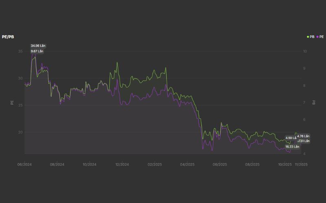Toggle the PB series in legend

pos(312,37)
